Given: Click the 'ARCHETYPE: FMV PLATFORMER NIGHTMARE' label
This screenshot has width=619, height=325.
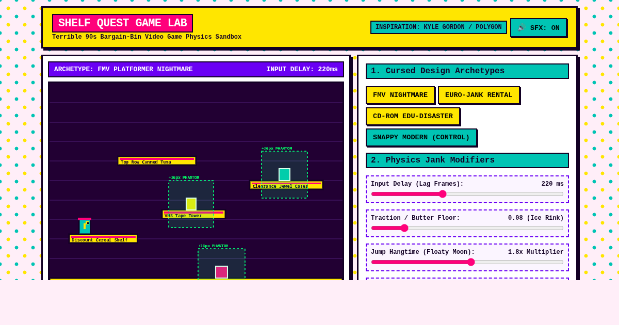Looking at the screenshot, I should pyautogui.click(x=123, y=69).
